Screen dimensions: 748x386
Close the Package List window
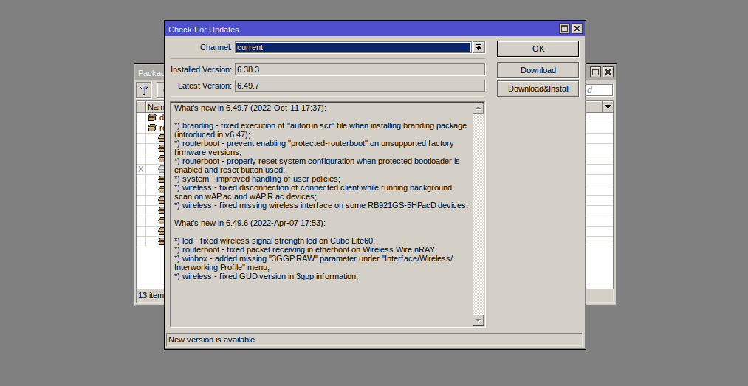click(608, 72)
